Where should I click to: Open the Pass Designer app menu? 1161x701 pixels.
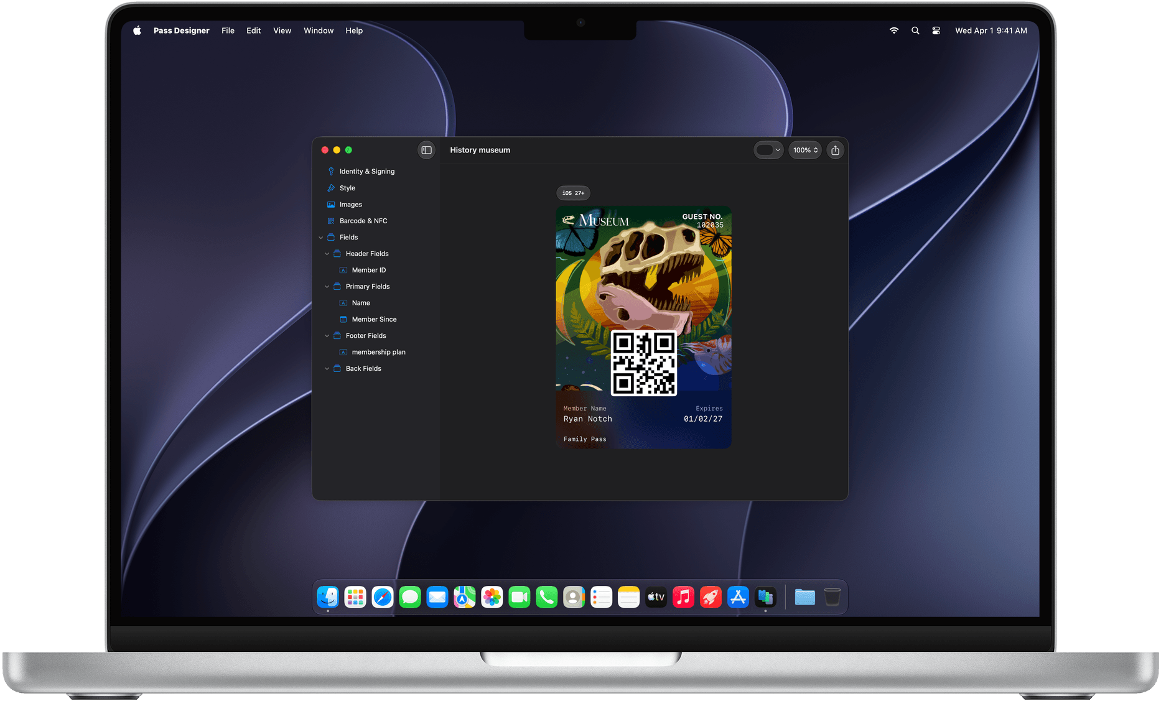click(181, 30)
